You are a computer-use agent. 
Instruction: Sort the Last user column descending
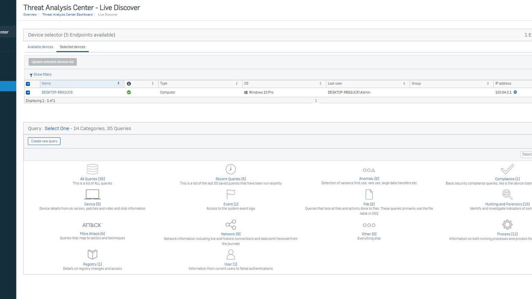pos(404,84)
